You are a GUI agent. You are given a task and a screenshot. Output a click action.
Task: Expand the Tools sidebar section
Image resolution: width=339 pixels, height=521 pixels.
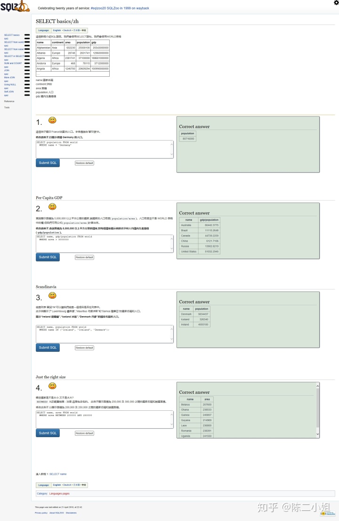point(7,107)
